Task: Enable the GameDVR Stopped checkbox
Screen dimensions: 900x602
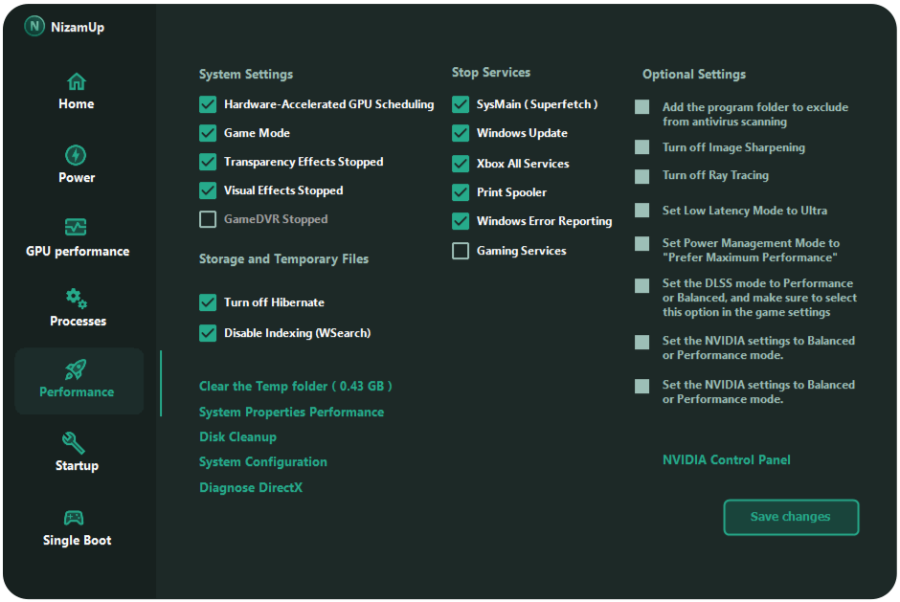Action: click(208, 219)
